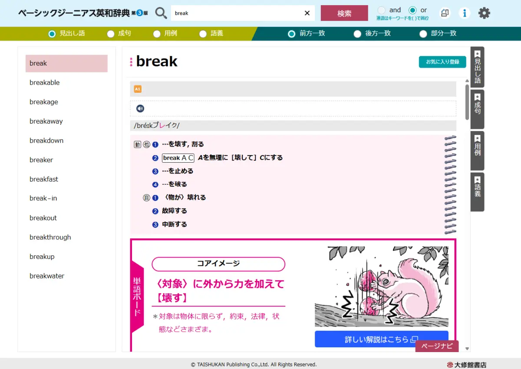Click the 自 intransitive marker icon

tap(146, 198)
